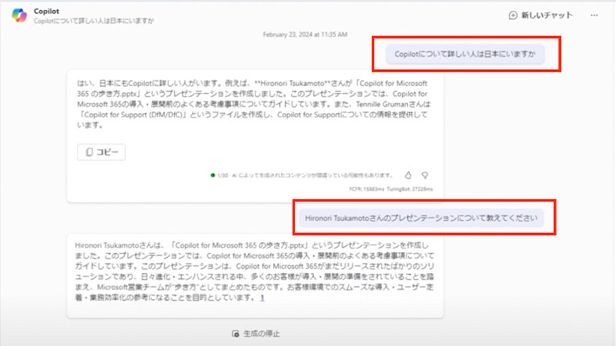Click the thumbs down icon on first response

[425, 175]
